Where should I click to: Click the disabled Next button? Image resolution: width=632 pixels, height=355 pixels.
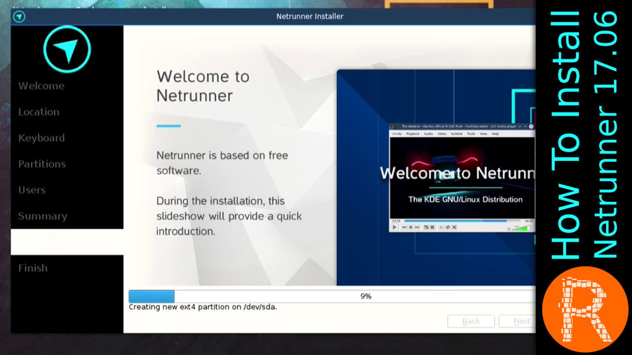517,321
